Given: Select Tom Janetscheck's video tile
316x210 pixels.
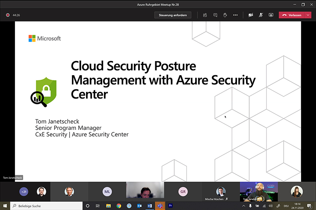Looking at the screenshot, I should click(x=259, y=192).
